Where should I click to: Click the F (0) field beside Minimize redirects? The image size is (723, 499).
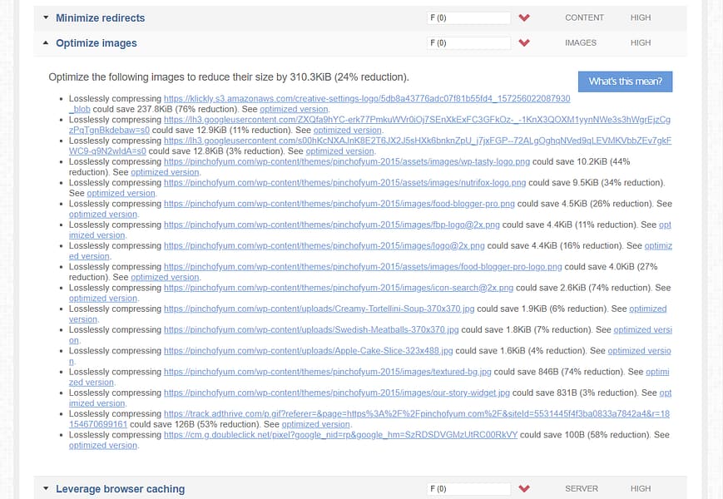pyautogui.click(x=468, y=17)
